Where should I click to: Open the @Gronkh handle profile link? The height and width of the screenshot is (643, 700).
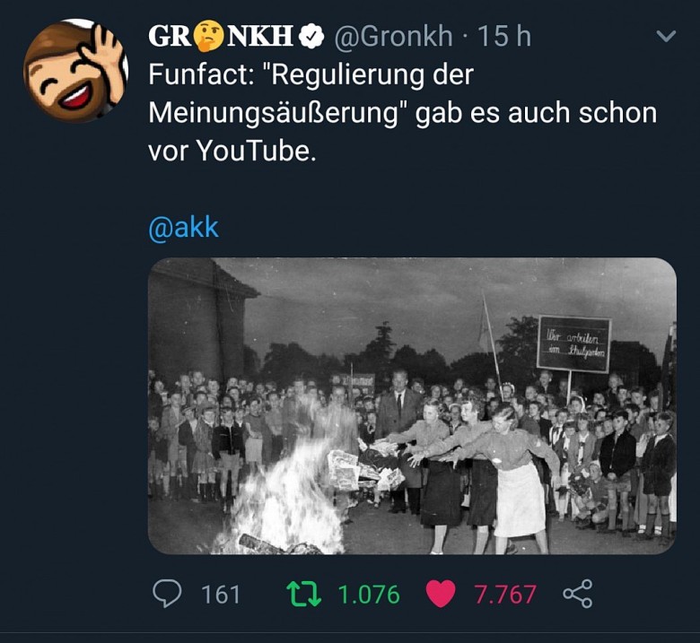click(393, 36)
